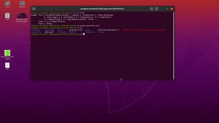219x123 pixels.
Task: Click the 'touch practice.txt' command line
Action: tap(65, 26)
